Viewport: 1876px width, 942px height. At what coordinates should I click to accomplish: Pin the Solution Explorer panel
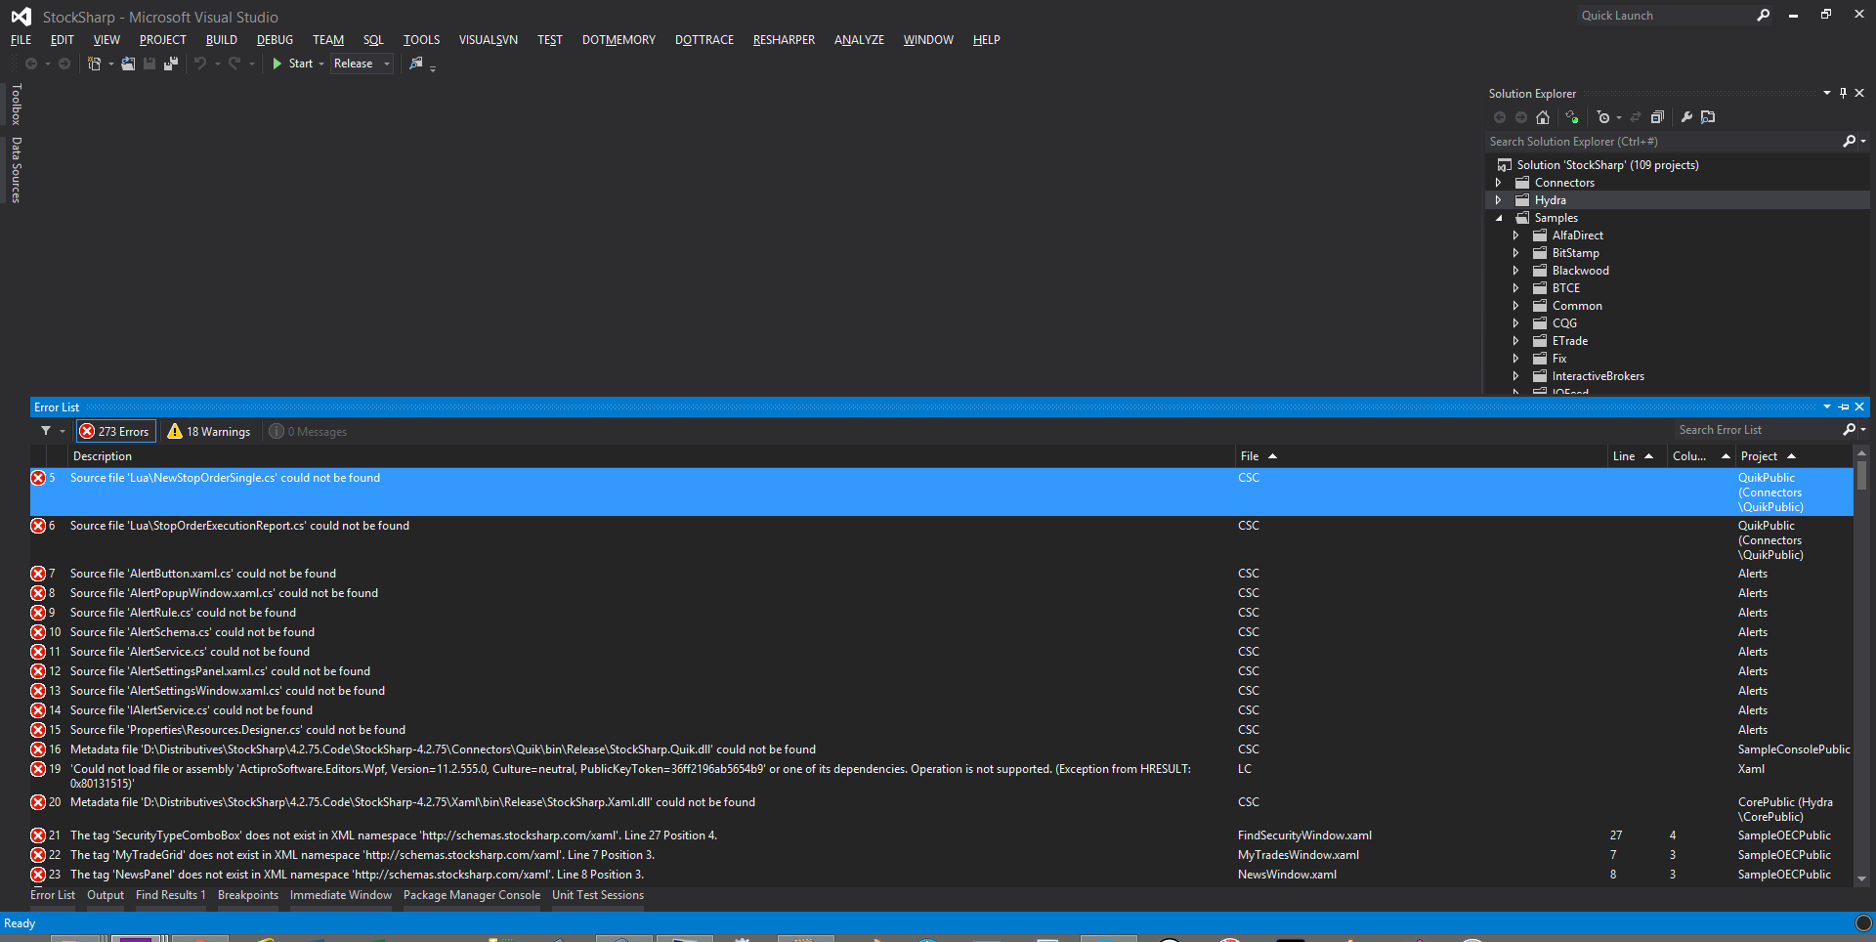click(x=1844, y=93)
